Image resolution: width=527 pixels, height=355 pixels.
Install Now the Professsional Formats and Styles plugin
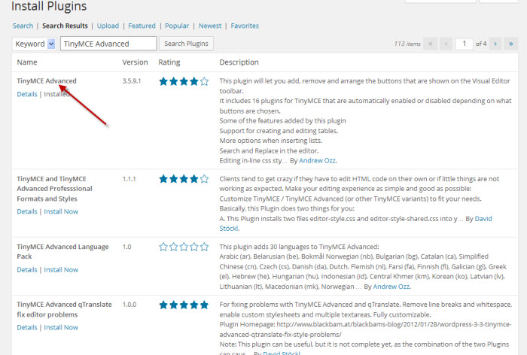[x=61, y=211]
